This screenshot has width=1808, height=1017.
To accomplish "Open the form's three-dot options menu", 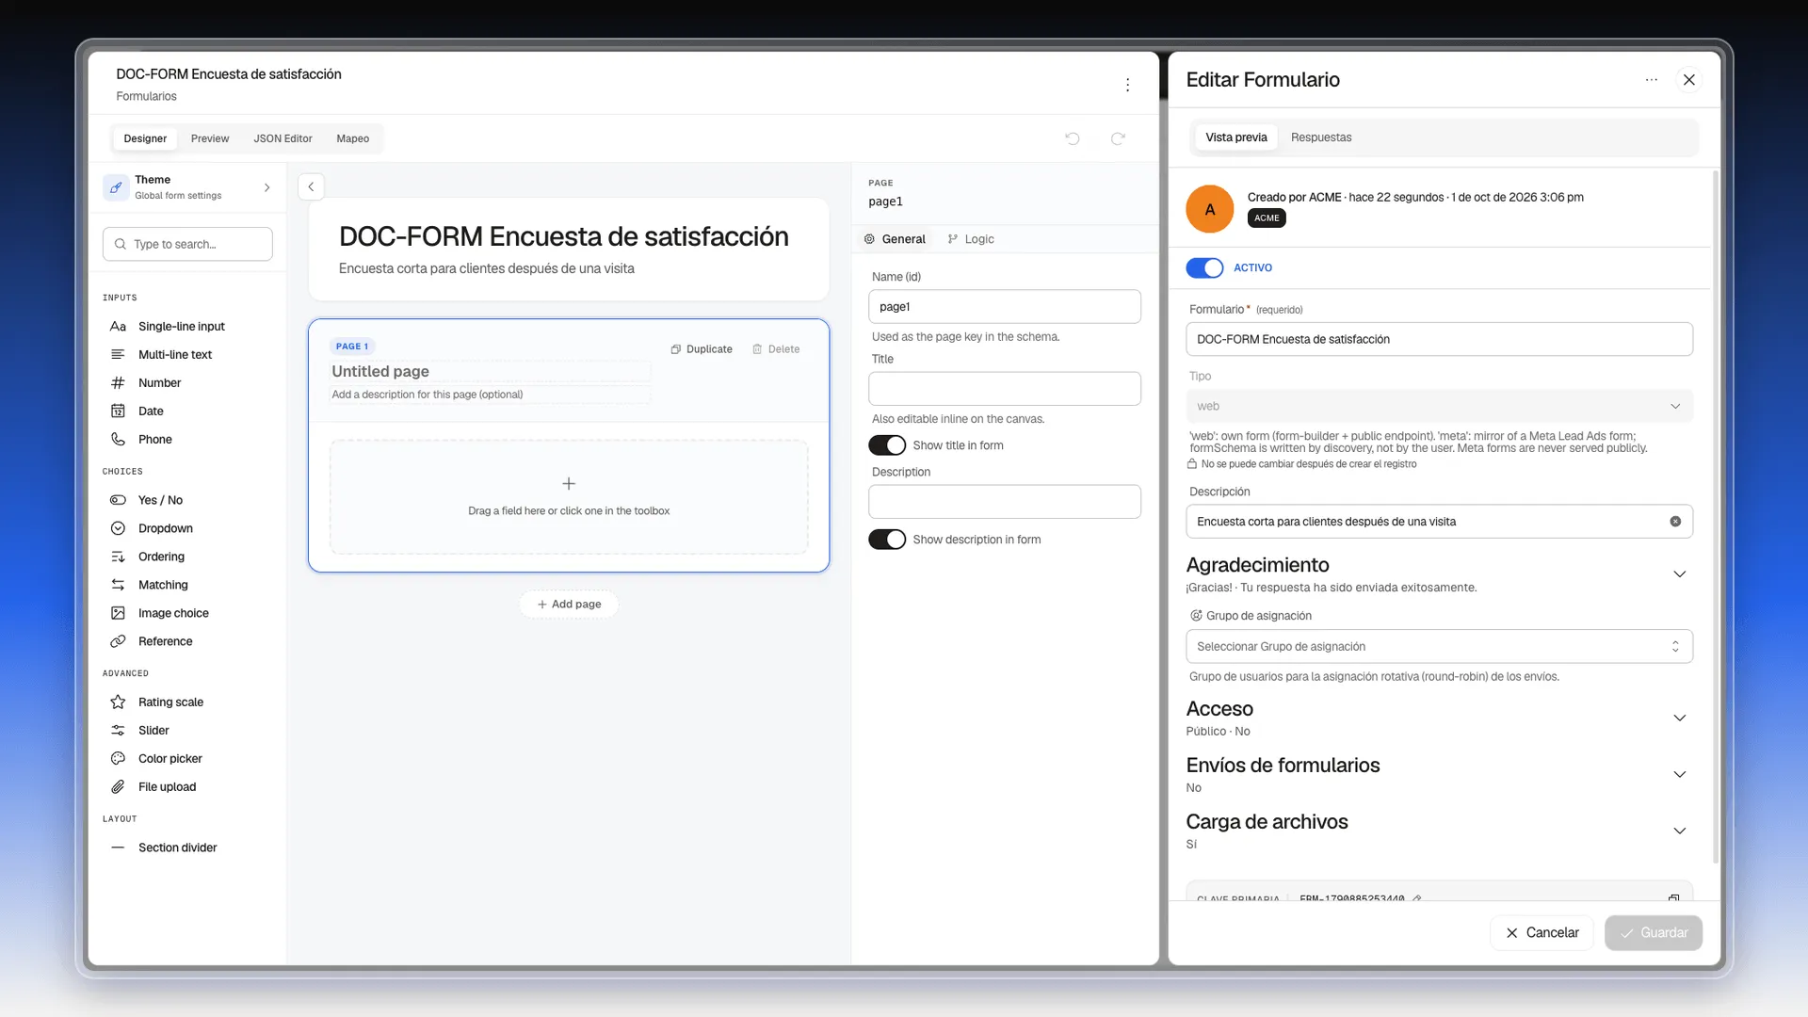I will (1127, 85).
